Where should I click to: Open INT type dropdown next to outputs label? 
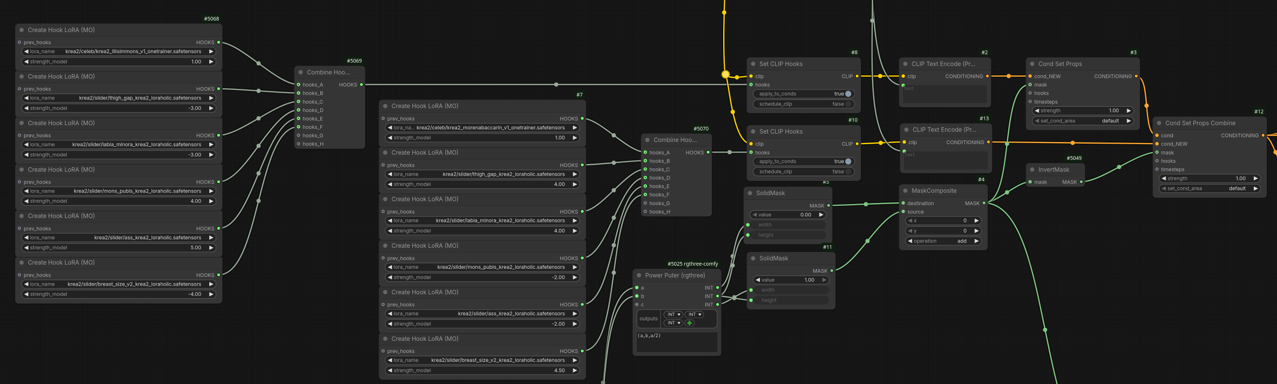[673, 315]
